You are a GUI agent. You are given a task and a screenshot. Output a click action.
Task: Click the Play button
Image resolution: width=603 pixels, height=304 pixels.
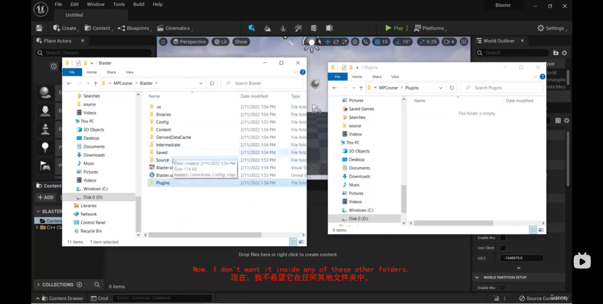pyautogui.click(x=394, y=28)
